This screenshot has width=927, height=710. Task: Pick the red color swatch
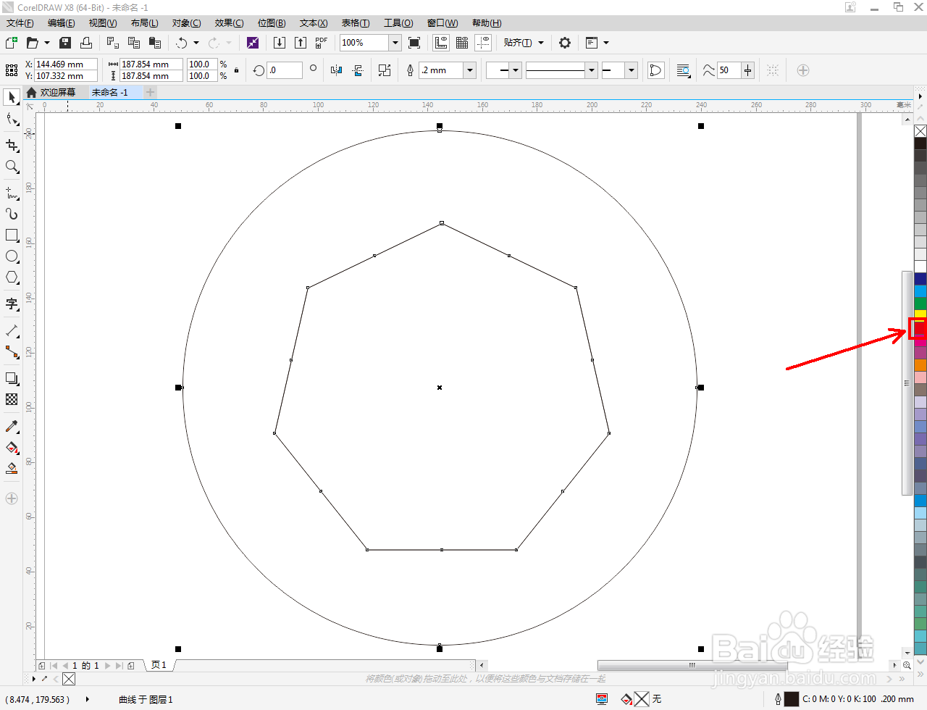pyautogui.click(x=920, y=328)
